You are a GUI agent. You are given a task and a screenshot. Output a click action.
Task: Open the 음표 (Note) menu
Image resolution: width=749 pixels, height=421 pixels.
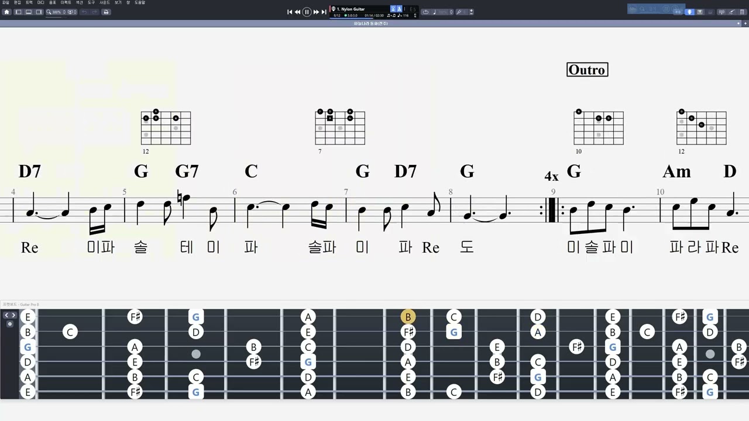53,2
